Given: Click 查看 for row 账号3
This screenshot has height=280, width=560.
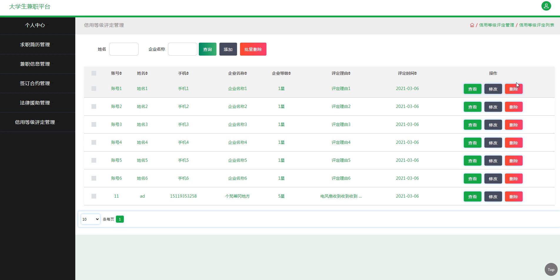Looking at the screenshot, I should (x=473, y=125).
